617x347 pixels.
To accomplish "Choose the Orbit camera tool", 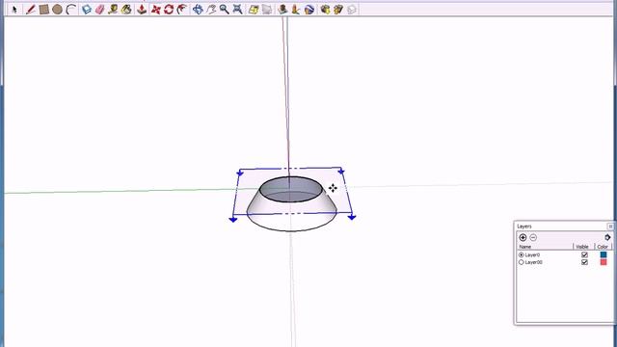I will (x=198, y=9).
